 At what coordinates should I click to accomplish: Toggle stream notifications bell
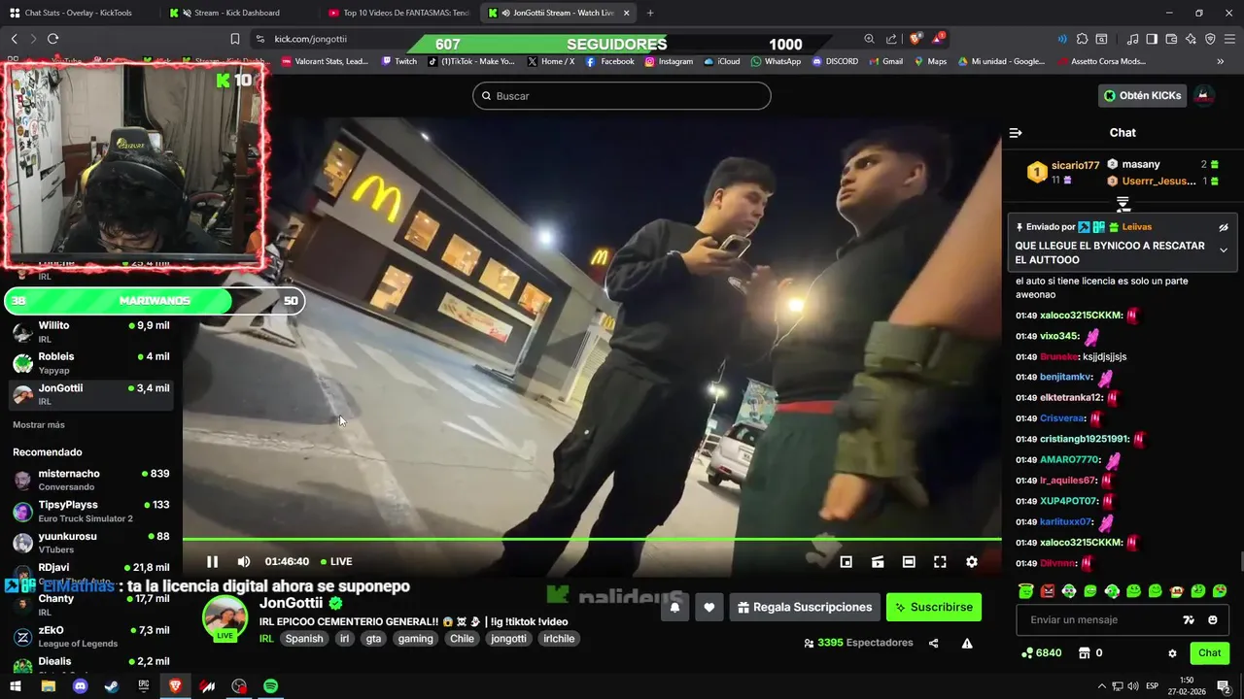tap(674, 607)
